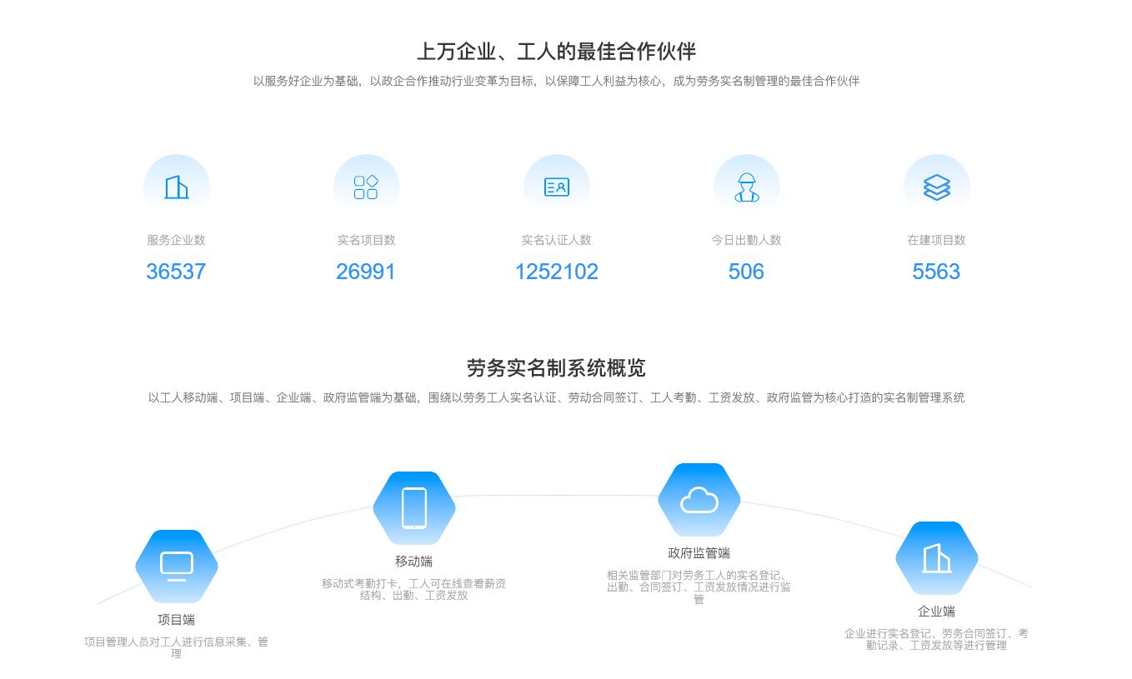
Task: Click the 今日出勤人数 worker helmet icon
Action: pyautogui.click(x=746, y=184)
